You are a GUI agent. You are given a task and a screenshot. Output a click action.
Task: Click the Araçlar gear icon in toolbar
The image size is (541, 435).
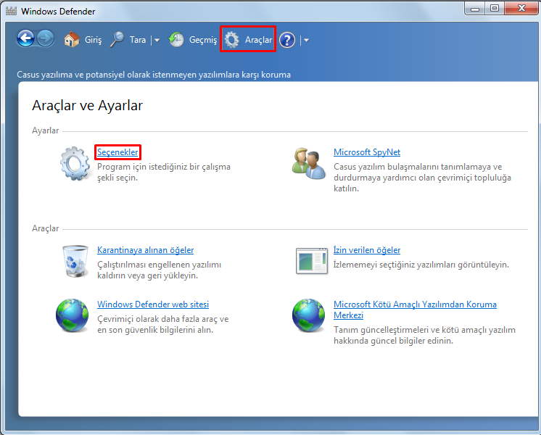click(x=232, y=40)
